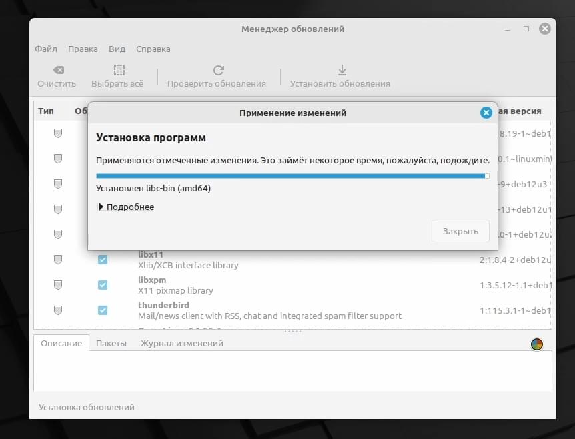Viewport: 575px width, 439px height.
Task: Click the Закрыть button
Action: (x=460, y=231)
